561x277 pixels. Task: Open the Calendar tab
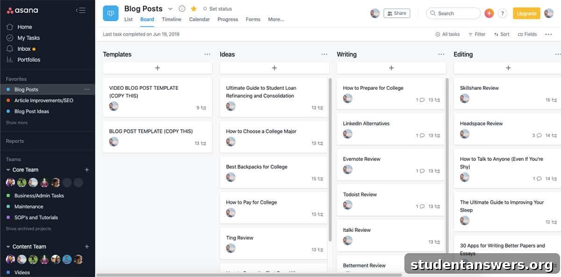pyautogui.click(x=199, y=19)
